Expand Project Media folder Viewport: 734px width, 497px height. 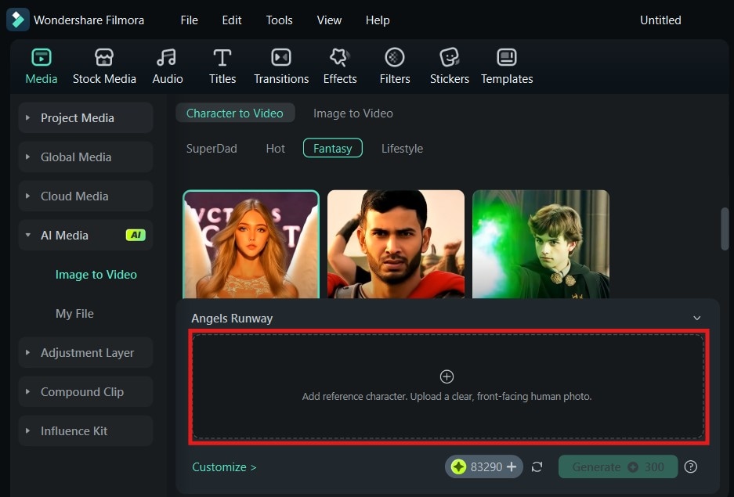pyautogui.click(x=27, y=118)
